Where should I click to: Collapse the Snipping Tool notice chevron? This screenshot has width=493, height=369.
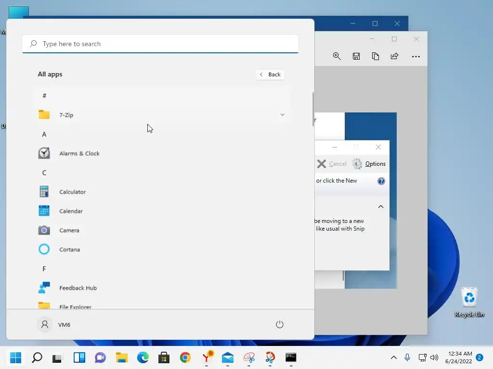click(x=381, y=207)
